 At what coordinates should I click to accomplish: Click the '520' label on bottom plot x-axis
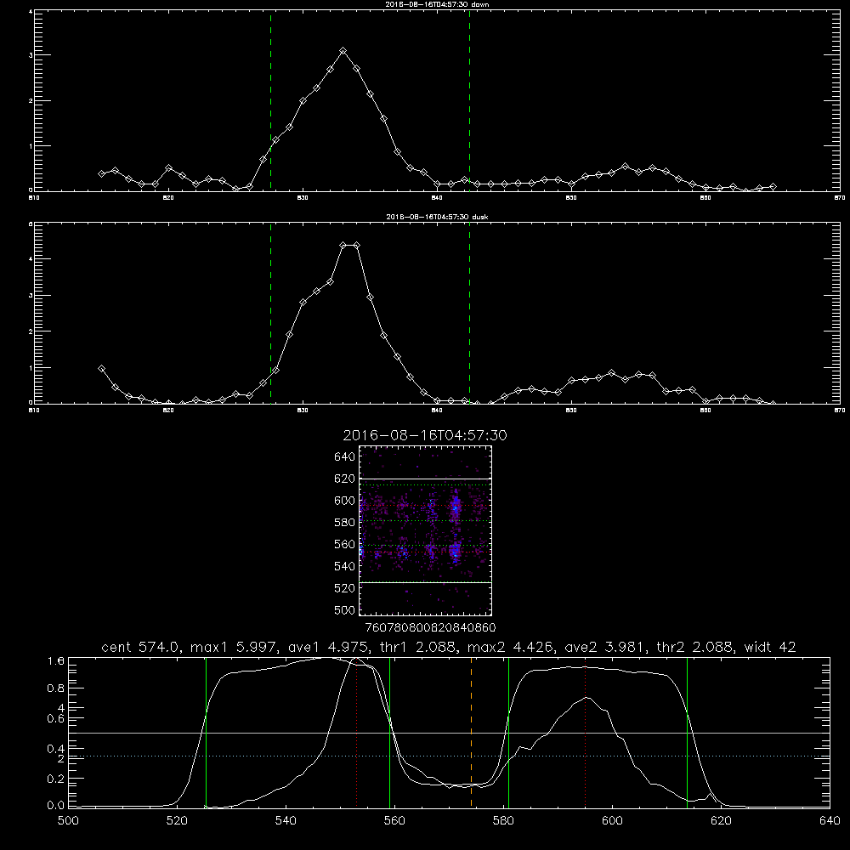coord(177,821)
